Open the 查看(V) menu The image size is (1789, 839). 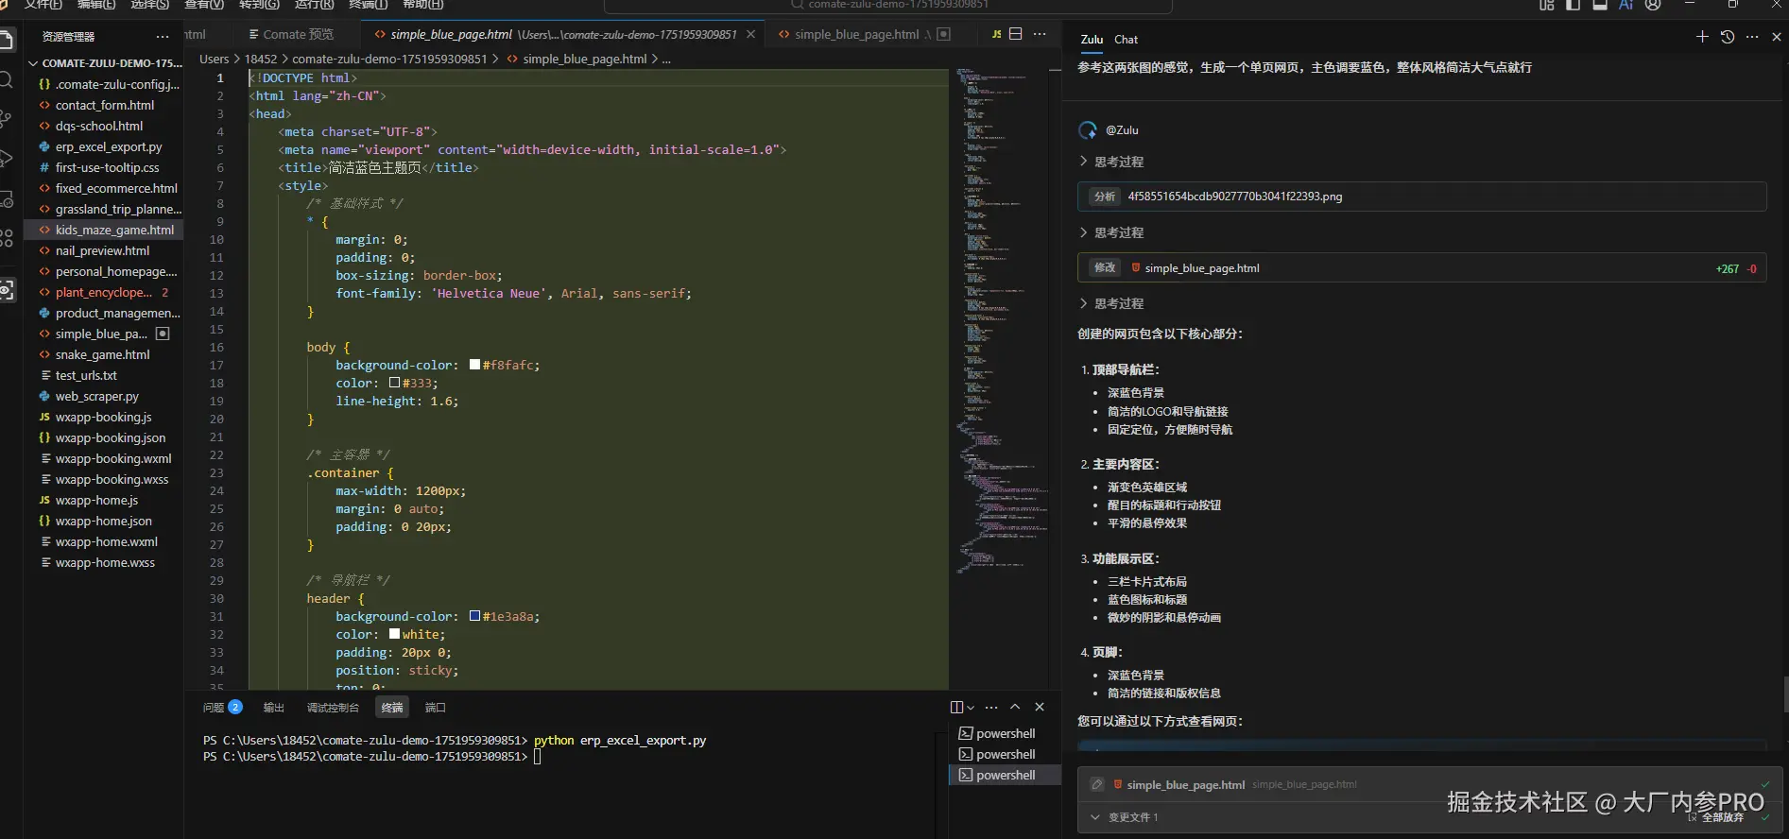pyautogui.click(x=204, y=5)
